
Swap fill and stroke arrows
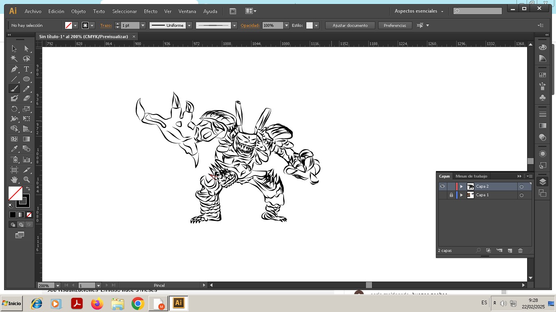(28, 189)
